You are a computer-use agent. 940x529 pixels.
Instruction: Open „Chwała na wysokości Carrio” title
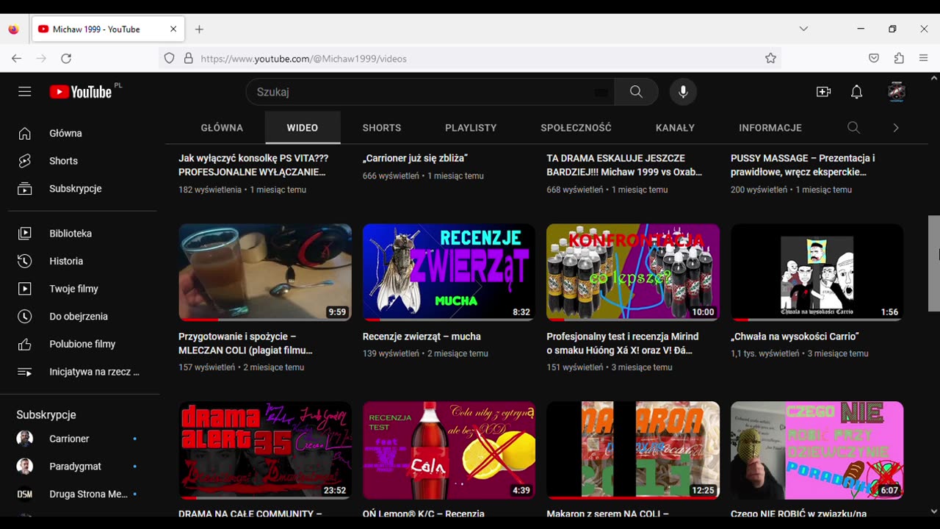[x=795, y=337]
